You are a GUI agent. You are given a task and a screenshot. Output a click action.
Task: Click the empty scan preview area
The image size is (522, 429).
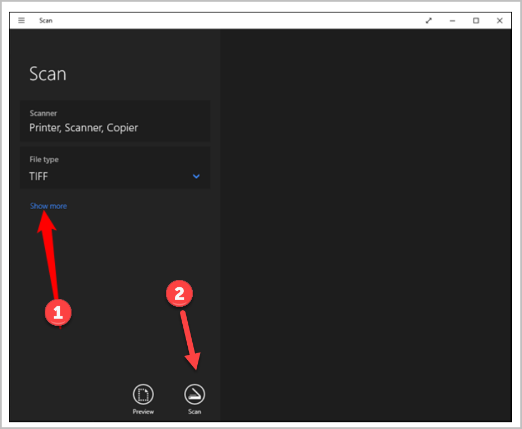click(x=366, y=223)
